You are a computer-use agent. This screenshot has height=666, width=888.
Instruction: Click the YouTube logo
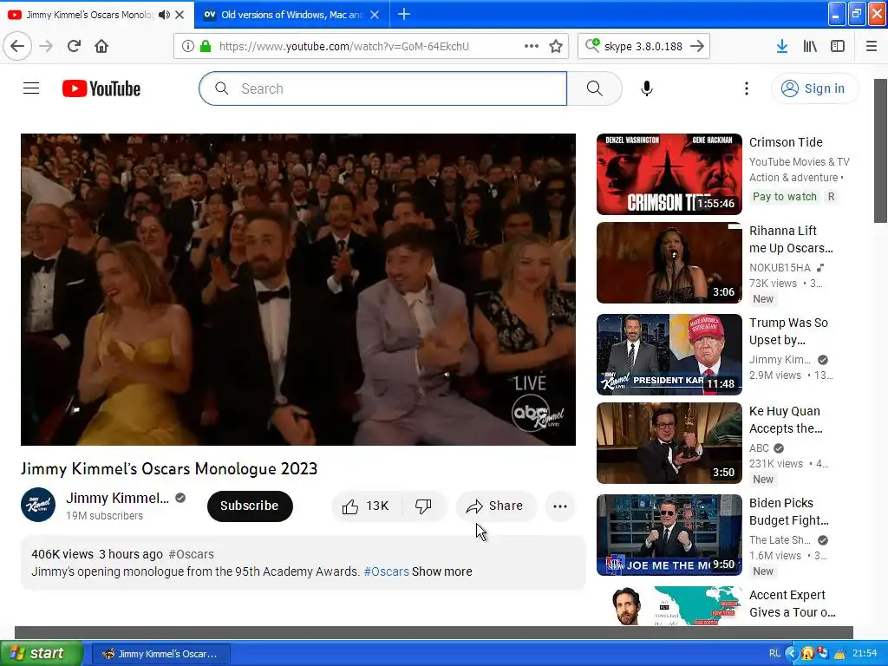101,88
